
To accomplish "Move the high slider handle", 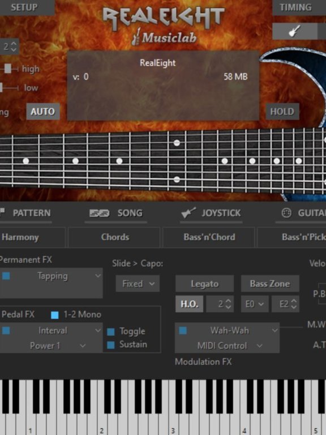I will coord(8,69).
